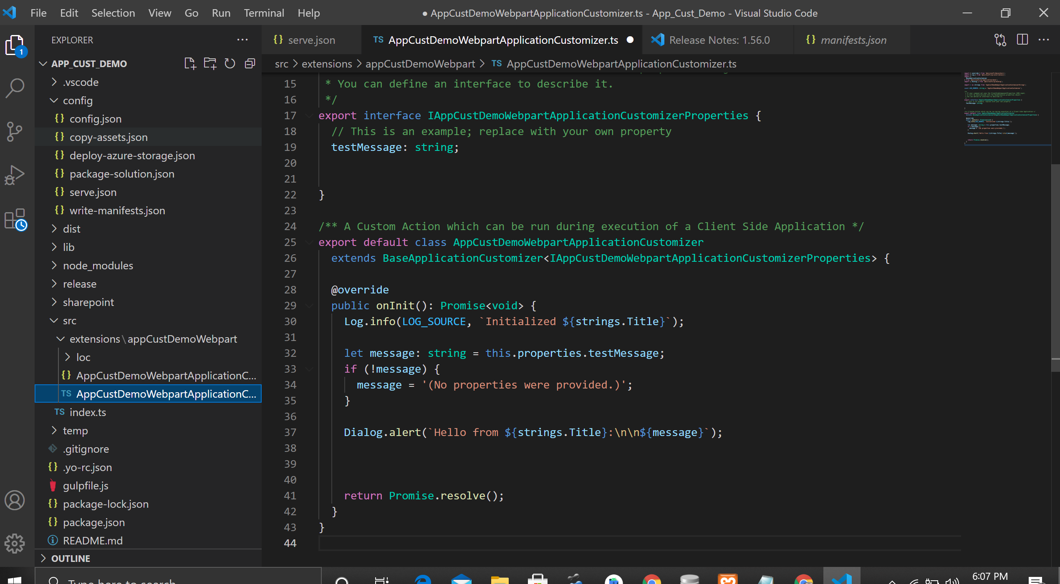
Task: Open index.ts file in explorer
Action: click(148, 412)
